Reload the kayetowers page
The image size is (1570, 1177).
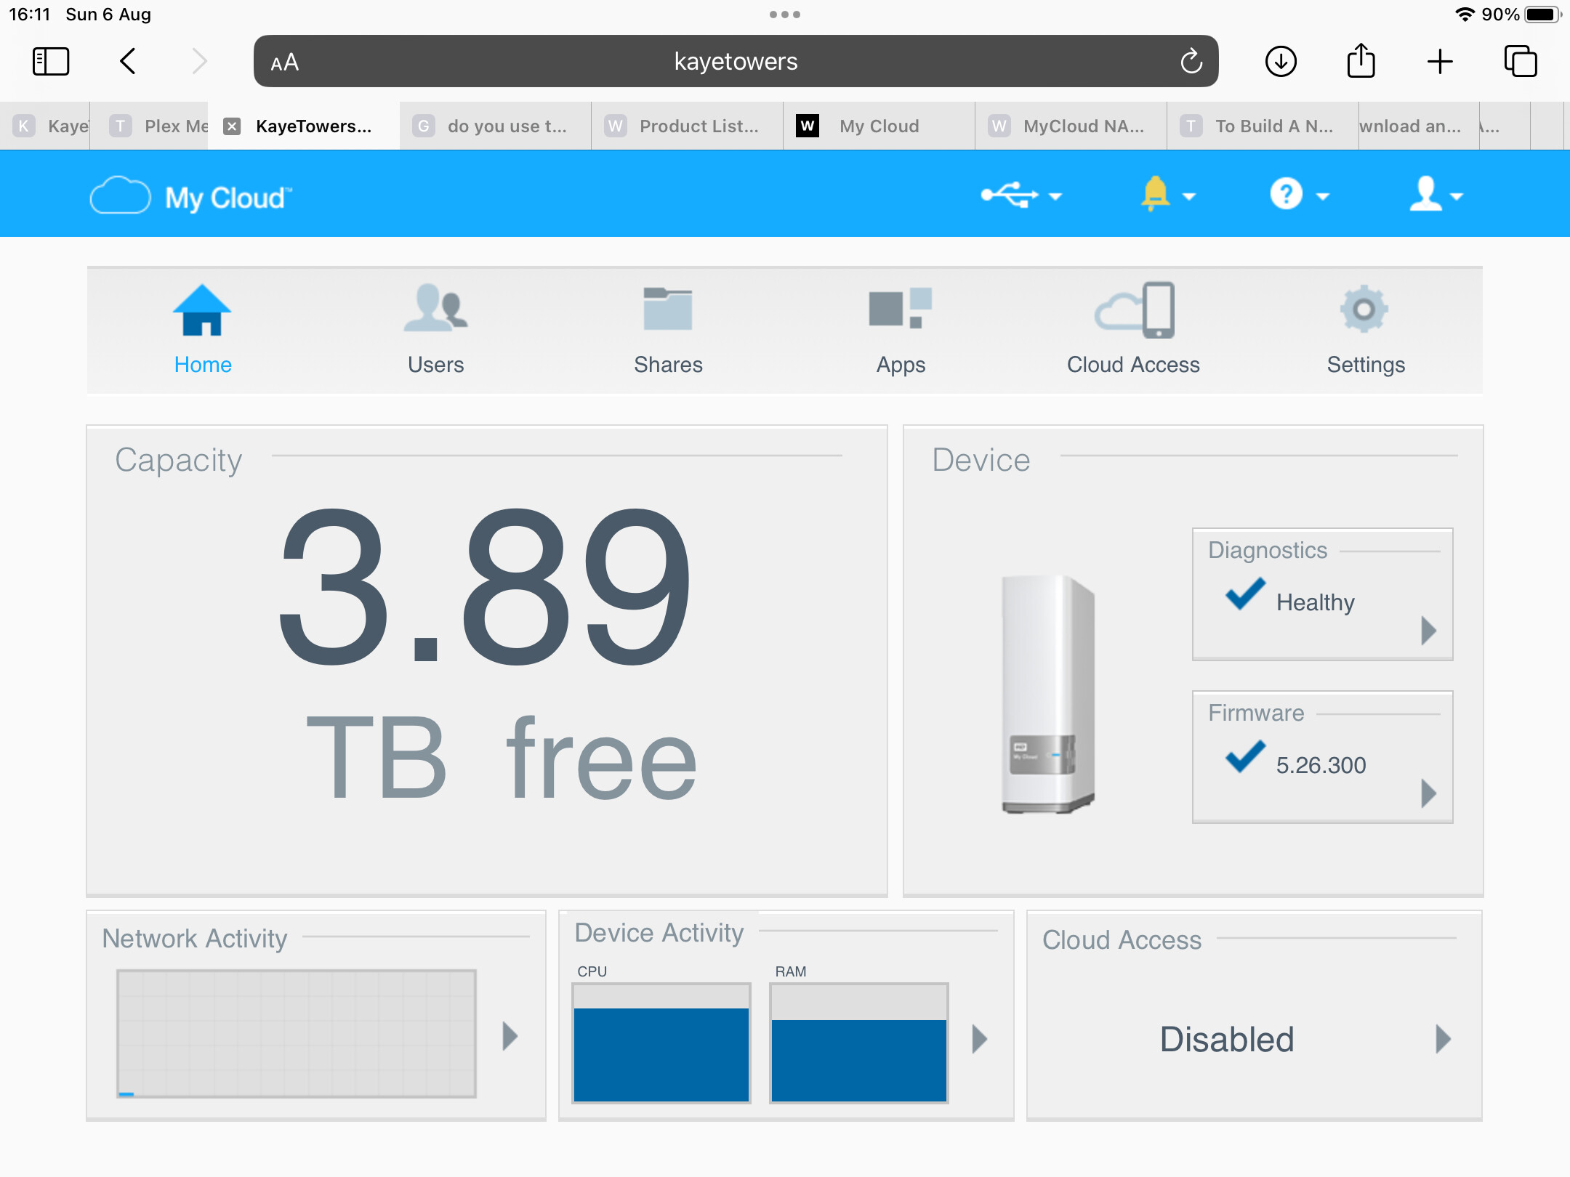click(1190, 61)
